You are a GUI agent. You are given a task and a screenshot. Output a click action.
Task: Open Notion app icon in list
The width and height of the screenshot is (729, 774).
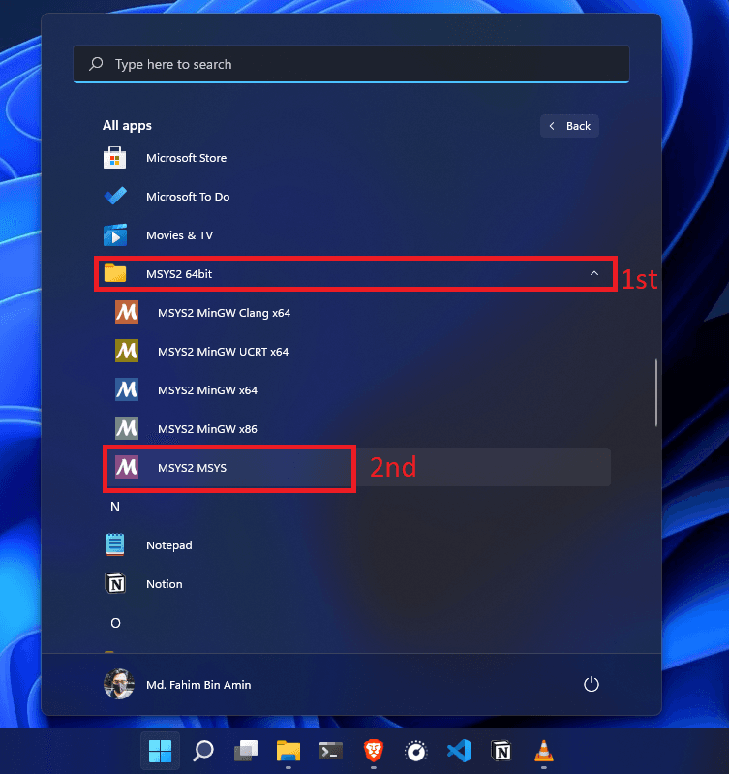coord(115,583)
